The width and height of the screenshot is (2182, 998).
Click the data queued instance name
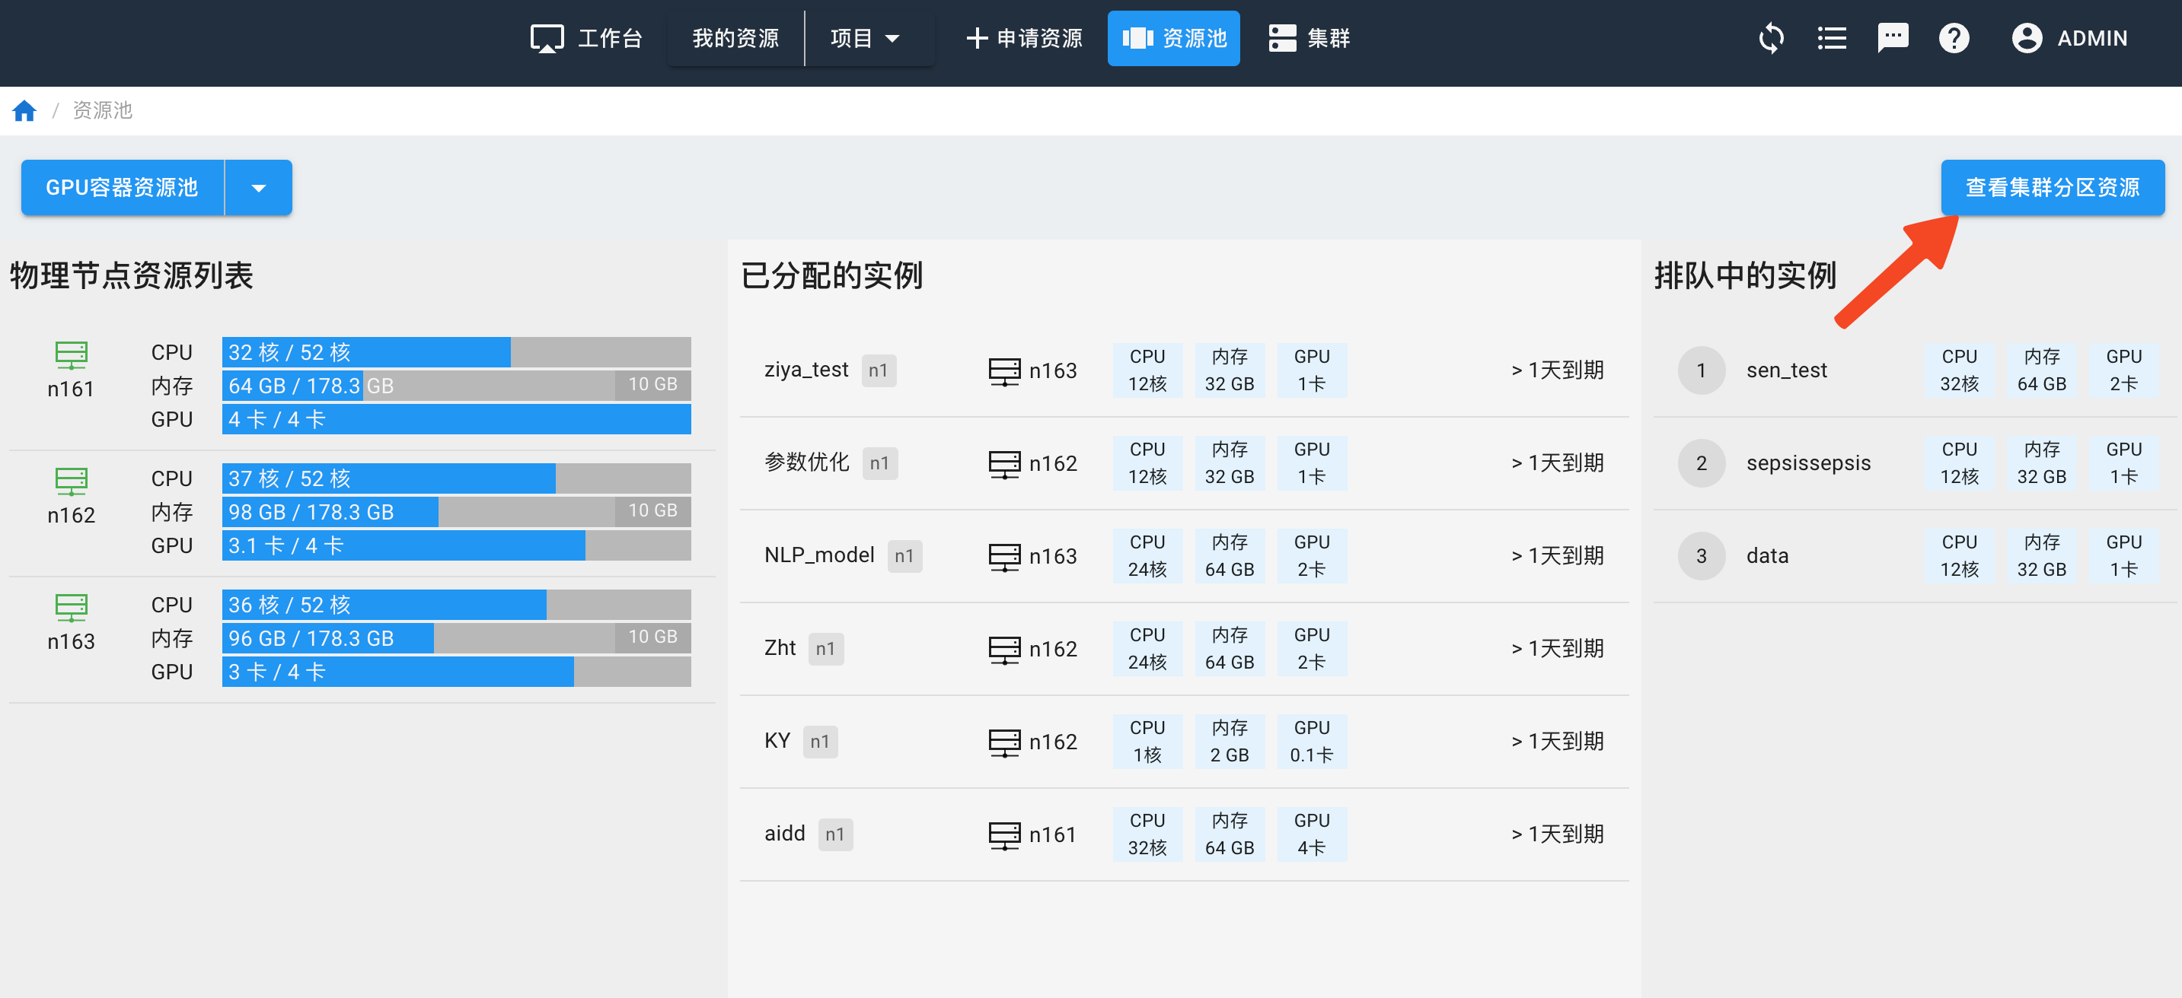pos(1767,556)
